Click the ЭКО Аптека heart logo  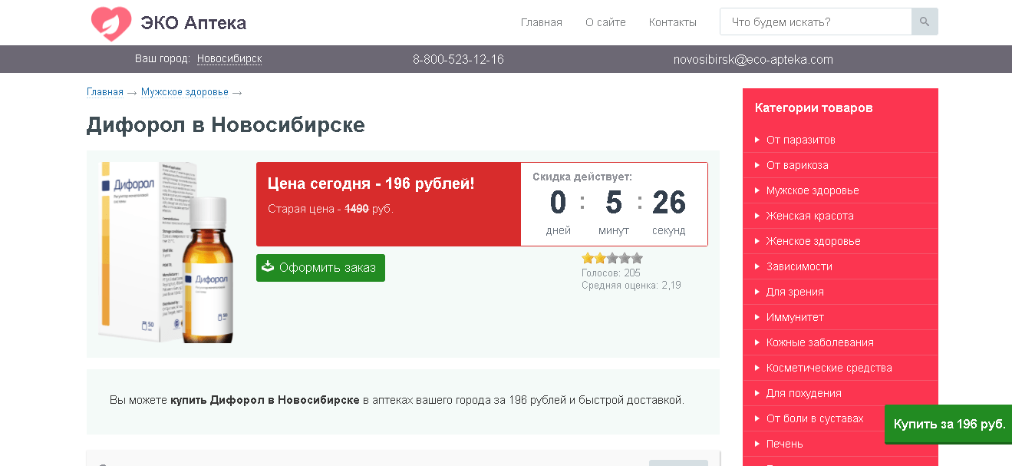click(111, 23)
